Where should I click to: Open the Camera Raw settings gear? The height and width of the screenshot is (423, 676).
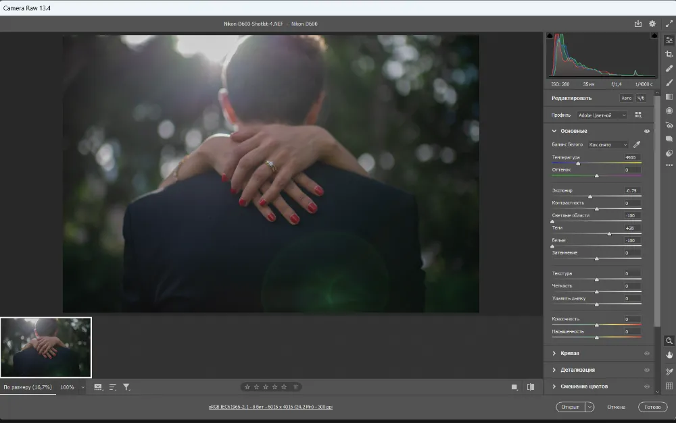pyautogui.click(x=652, y=24)
